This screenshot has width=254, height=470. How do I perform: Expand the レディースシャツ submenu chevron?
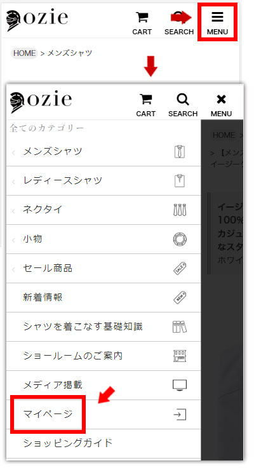[x=13, y=182]
